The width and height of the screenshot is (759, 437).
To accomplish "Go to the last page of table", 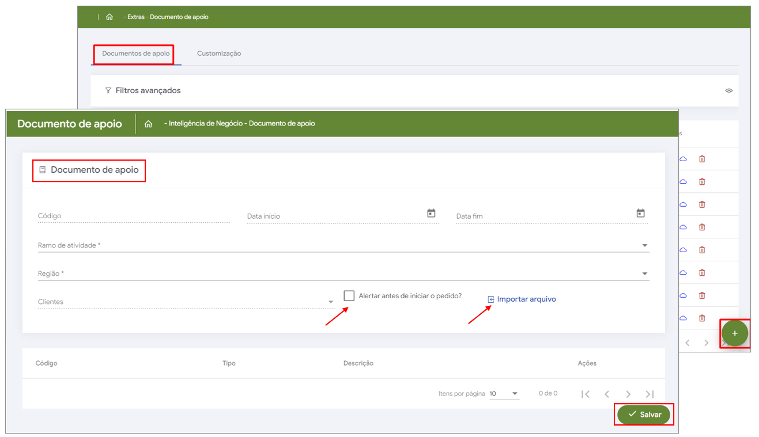I will [x=650, y=394].
